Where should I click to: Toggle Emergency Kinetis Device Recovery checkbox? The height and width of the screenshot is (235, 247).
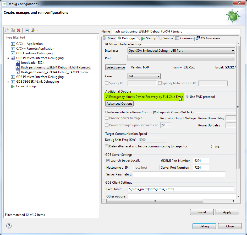point(107,97)
